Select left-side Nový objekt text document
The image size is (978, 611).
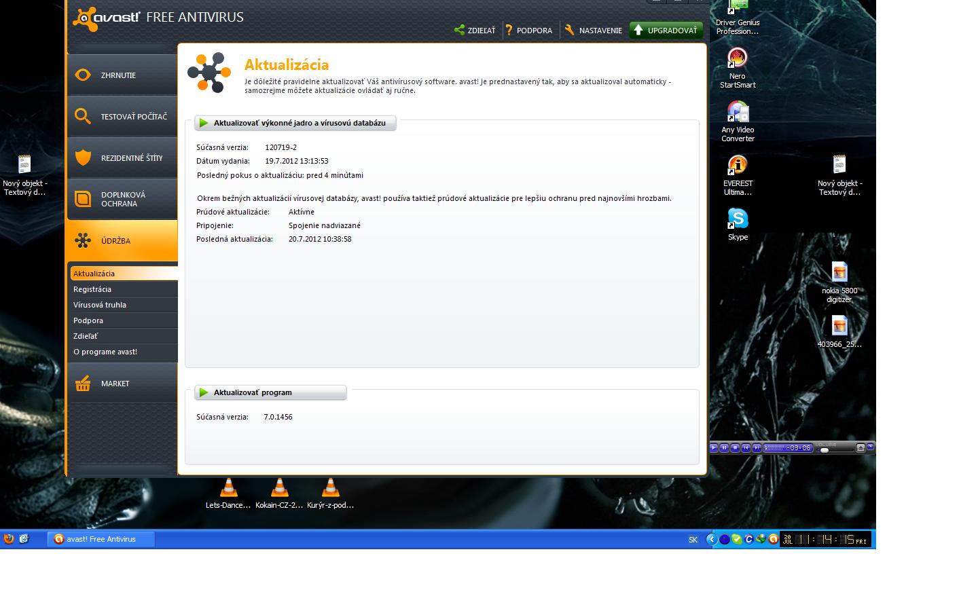24,175
